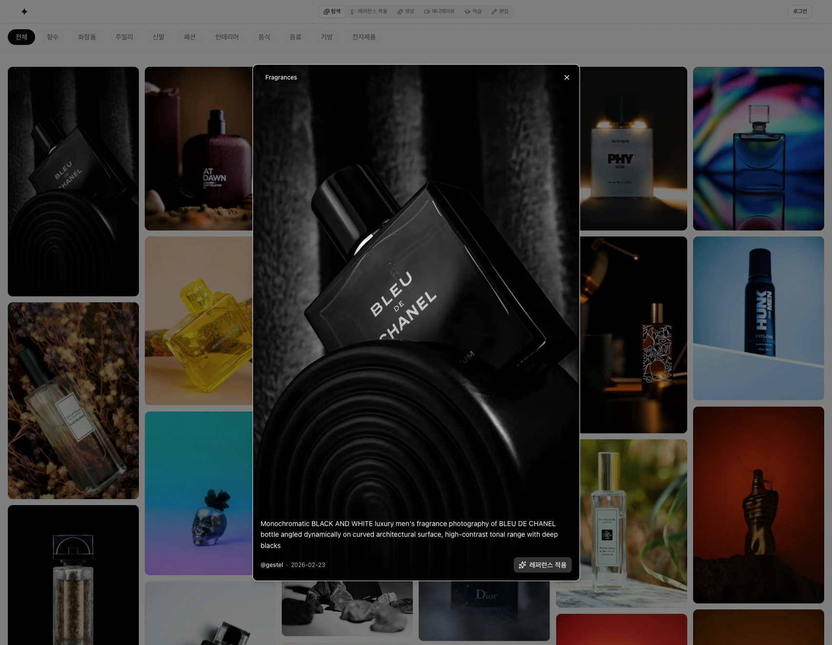Open the black background glass bottle thumbnail
Image resolution: width=832 pixels, height=645 pixels.
[73, 575]
